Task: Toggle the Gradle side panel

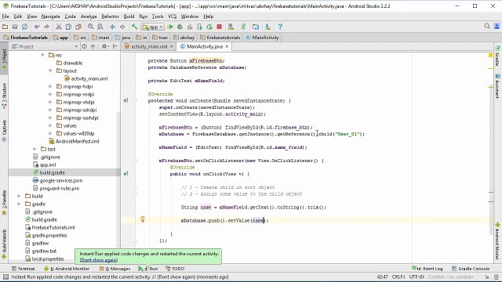Action: (x=497, y=56)
